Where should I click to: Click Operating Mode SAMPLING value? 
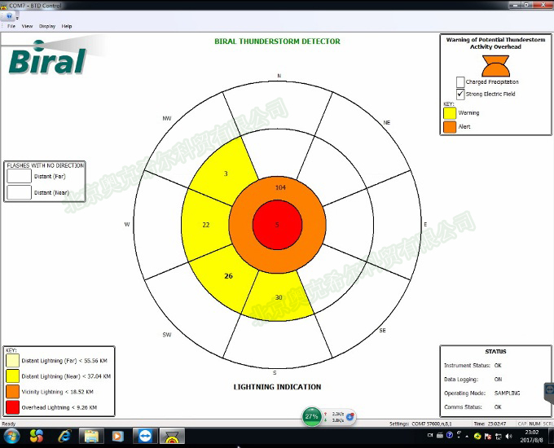click(507, 393)
